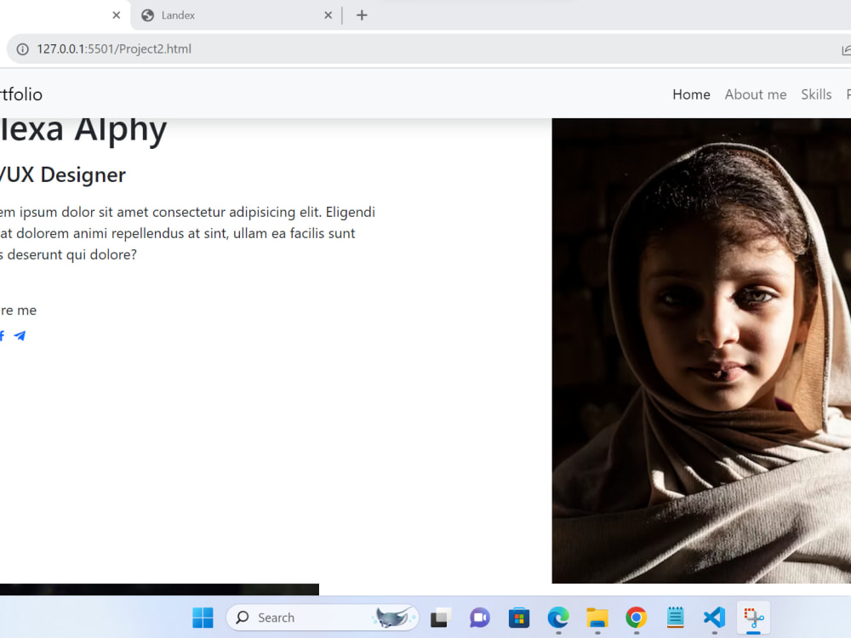851x638 pixels.
Task: Open the Telegram social icon
Action: [20, 336]
